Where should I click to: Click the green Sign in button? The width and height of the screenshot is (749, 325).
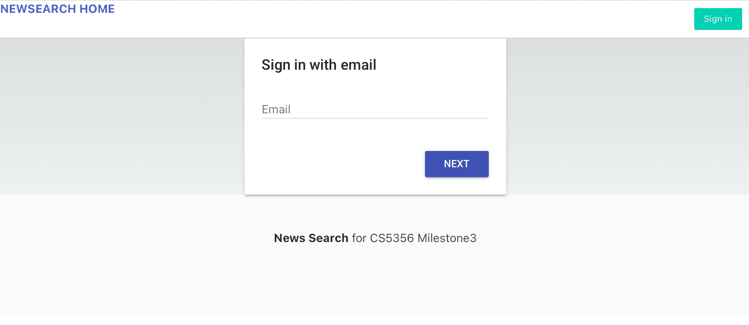718,19
